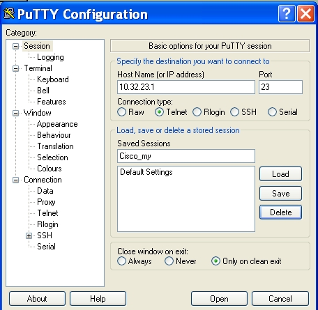Click the Help button

[98, 299]
